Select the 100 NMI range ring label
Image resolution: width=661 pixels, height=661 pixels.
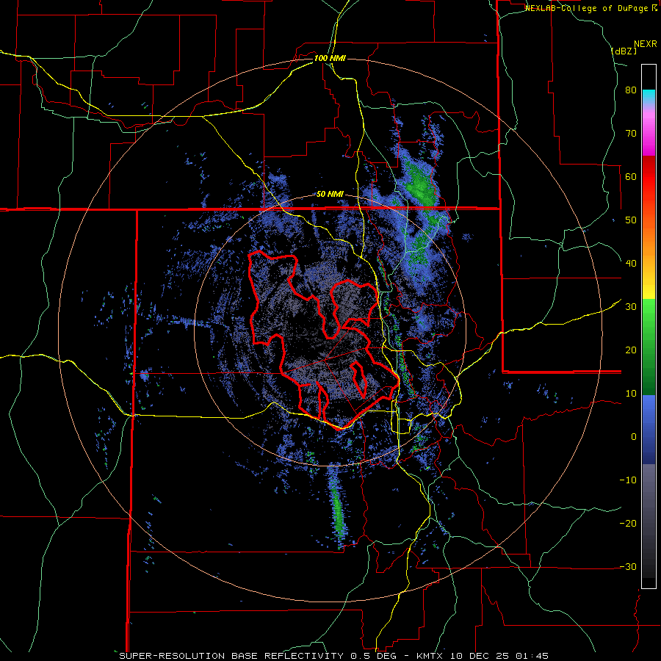click(x=330, y=58)
